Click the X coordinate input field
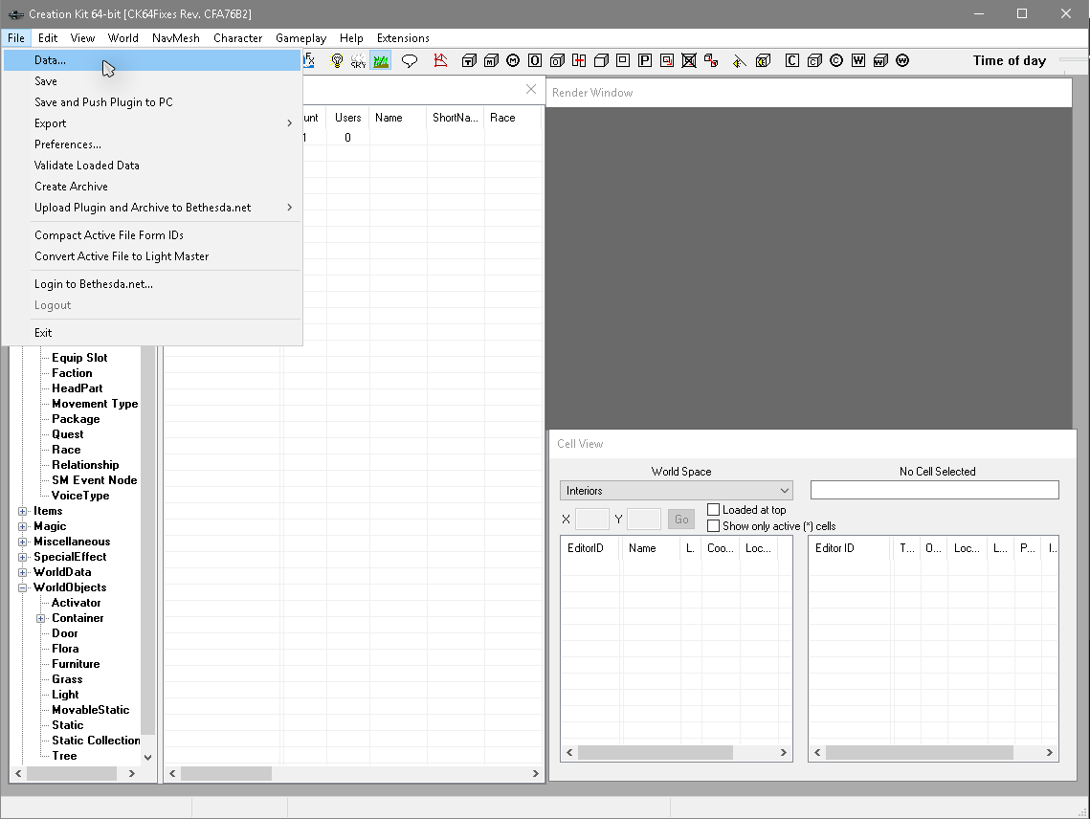Viewport: 1090px width, 819px height. point(591,520)
